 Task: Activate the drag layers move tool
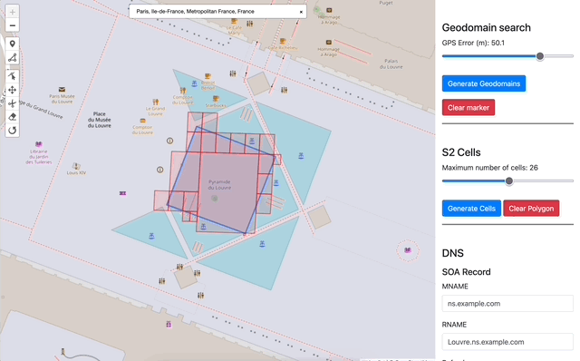pos(12,90)
